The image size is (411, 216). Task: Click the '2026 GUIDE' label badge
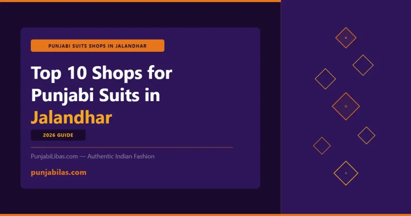58,135
